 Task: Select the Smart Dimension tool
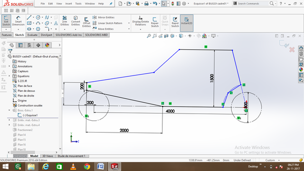pyautogui.click(x=18, y=21)
